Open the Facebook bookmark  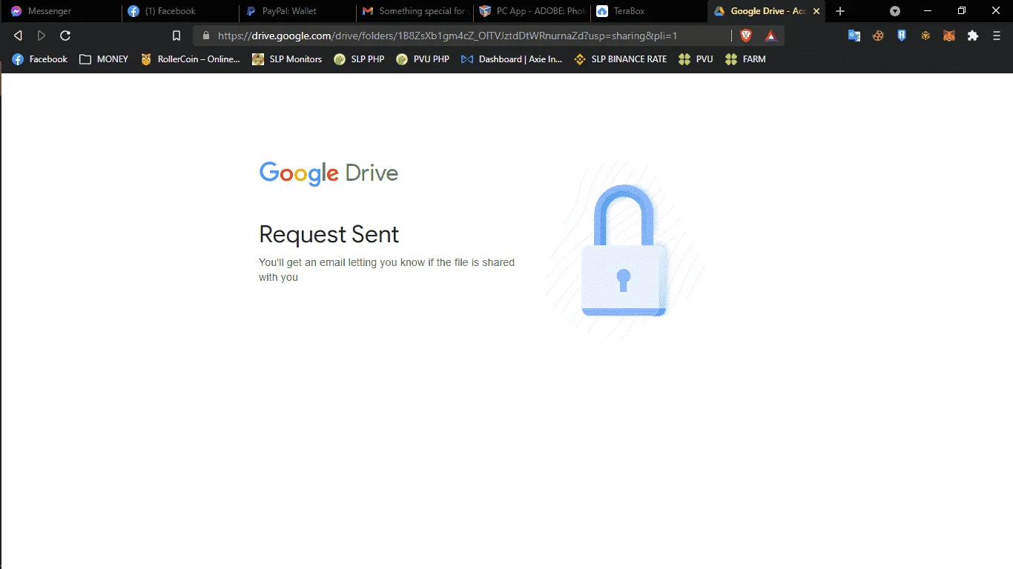click(x=40, y=59)
